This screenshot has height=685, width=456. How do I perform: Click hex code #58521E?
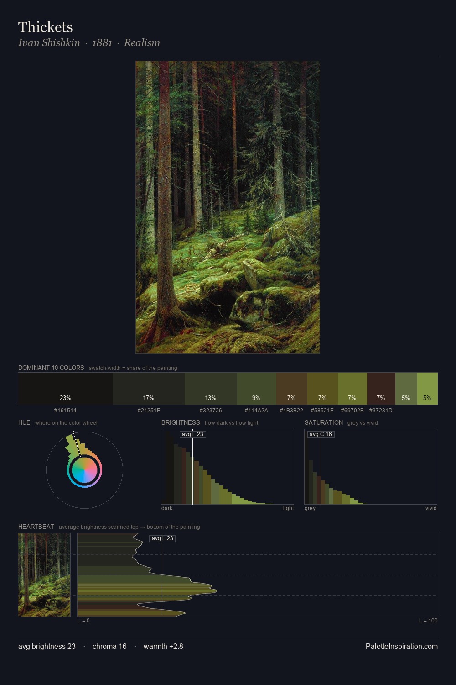[x=322, y=411]
